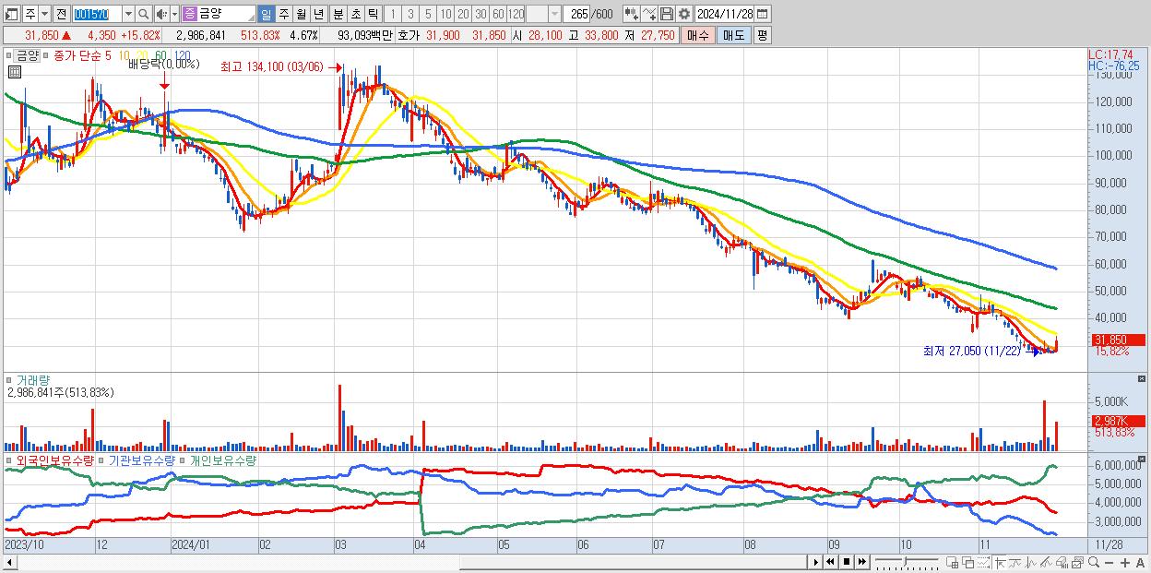
Task: Click the 265 candle count field
Action: pyautogui.click(x=576, y=14)
